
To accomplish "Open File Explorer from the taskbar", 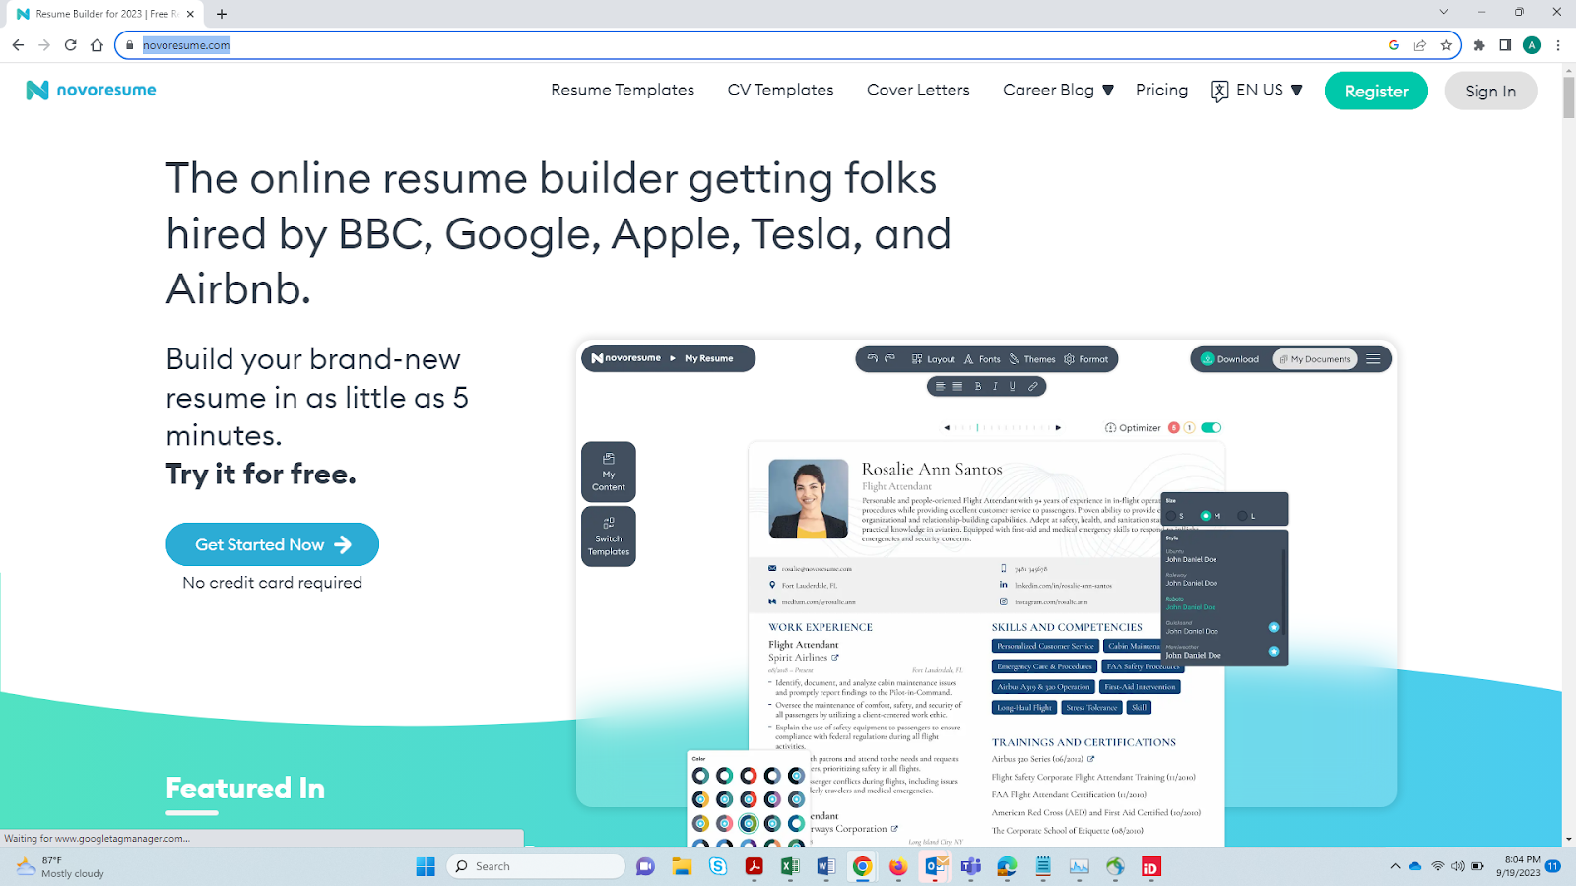I will 682,866.
